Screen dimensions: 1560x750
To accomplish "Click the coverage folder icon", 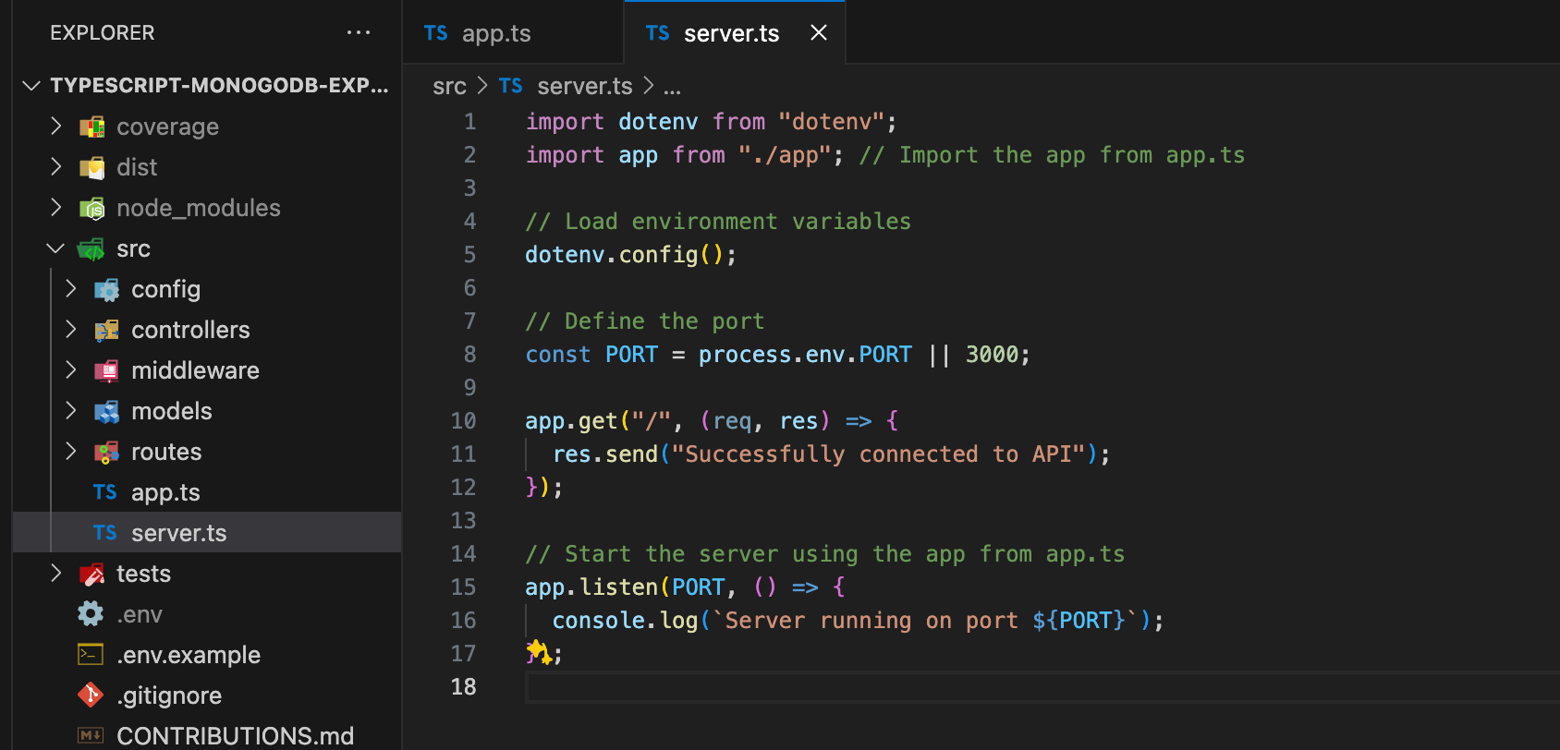I will (91, 127).
